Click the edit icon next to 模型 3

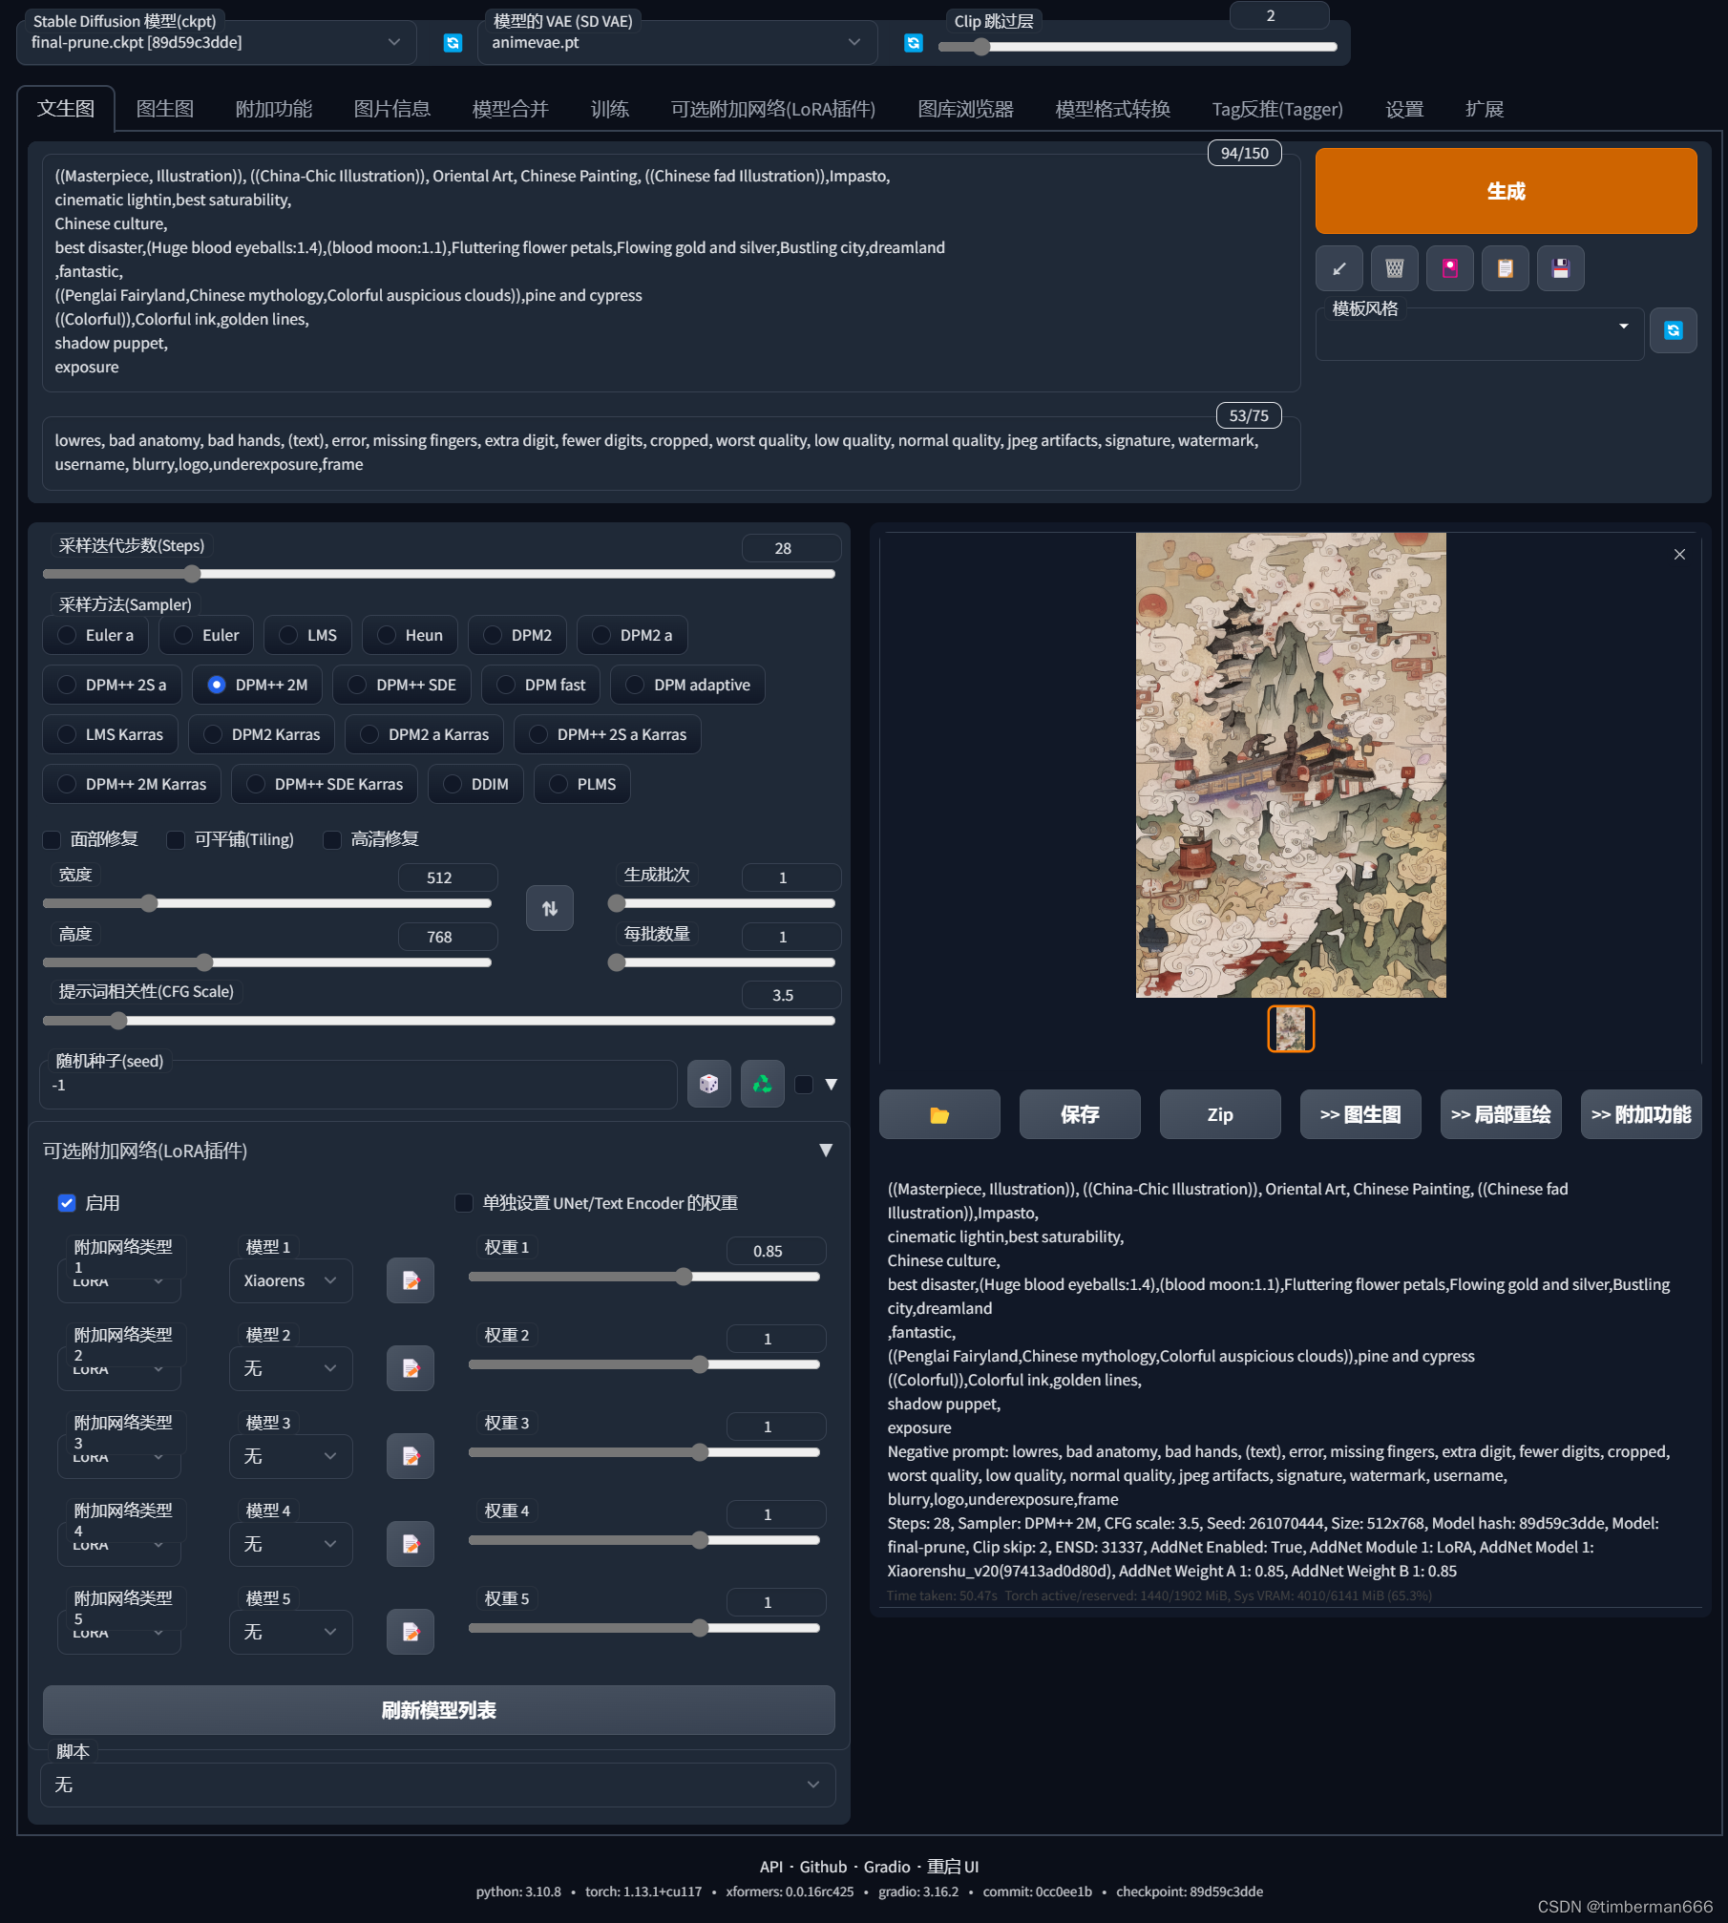(411, 1456)
